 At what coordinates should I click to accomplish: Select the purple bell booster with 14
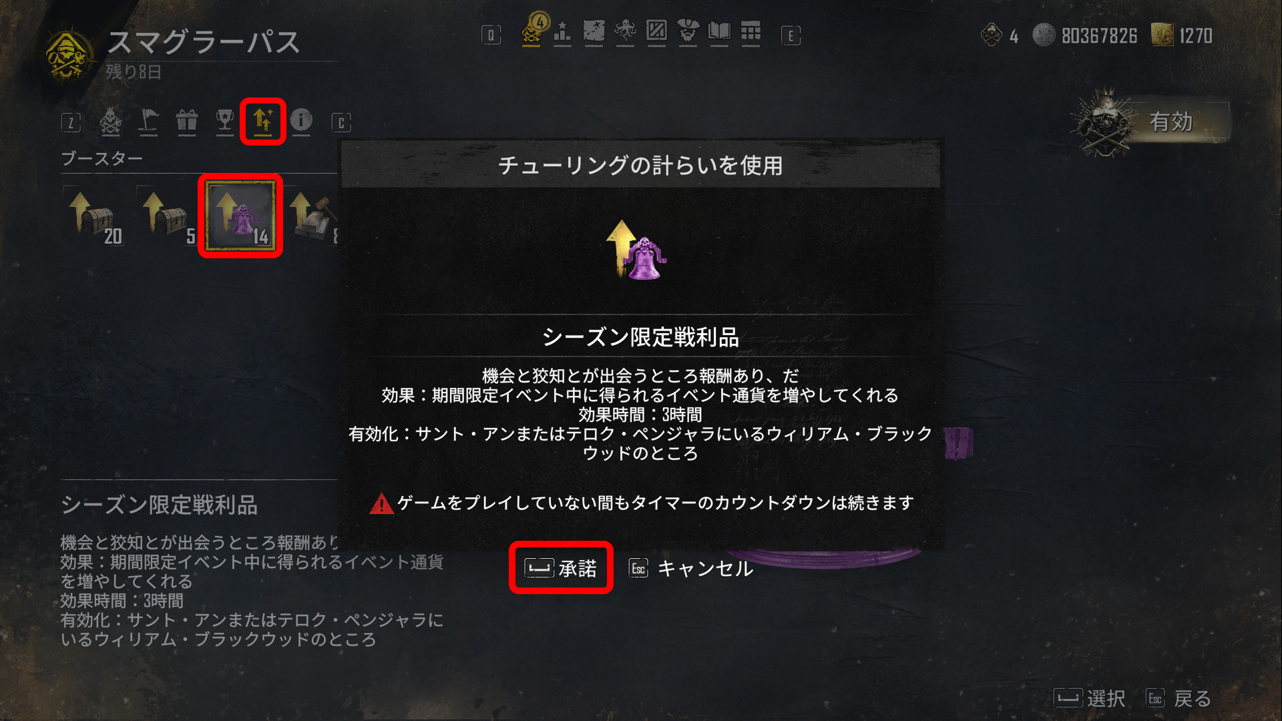point(240,216)
